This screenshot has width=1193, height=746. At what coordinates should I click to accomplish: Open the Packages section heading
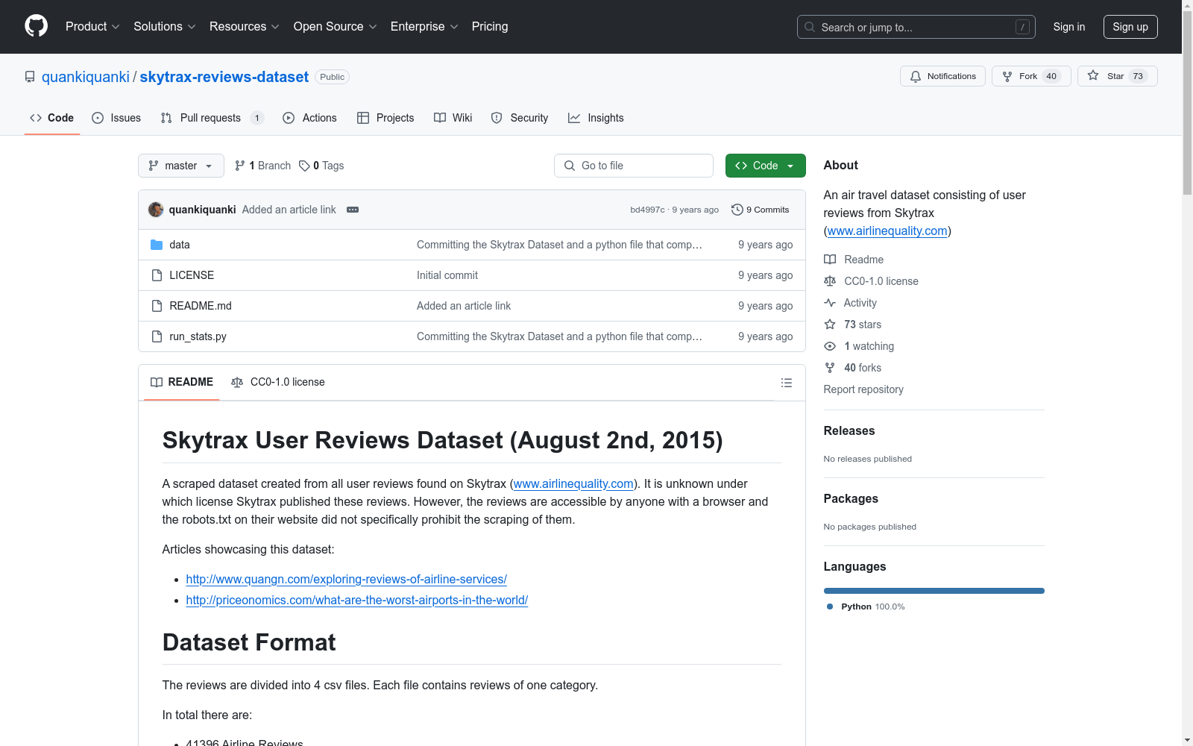[x=851, y=499]
